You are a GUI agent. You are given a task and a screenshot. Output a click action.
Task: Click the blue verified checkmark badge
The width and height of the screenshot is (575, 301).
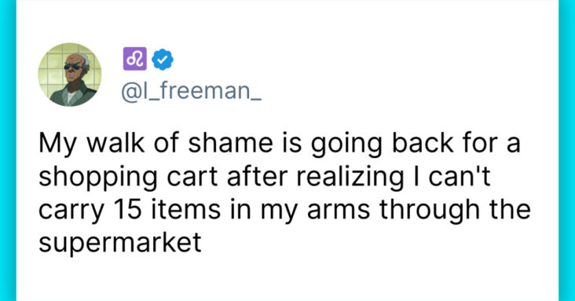click(163, 59)
